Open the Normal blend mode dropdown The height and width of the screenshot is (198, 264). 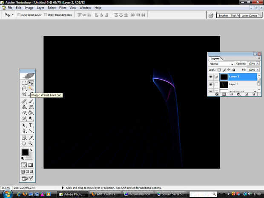(221, 64)
